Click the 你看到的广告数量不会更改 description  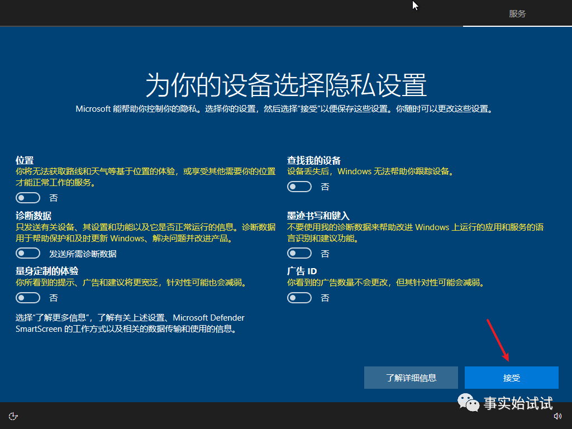click(386, 283)
